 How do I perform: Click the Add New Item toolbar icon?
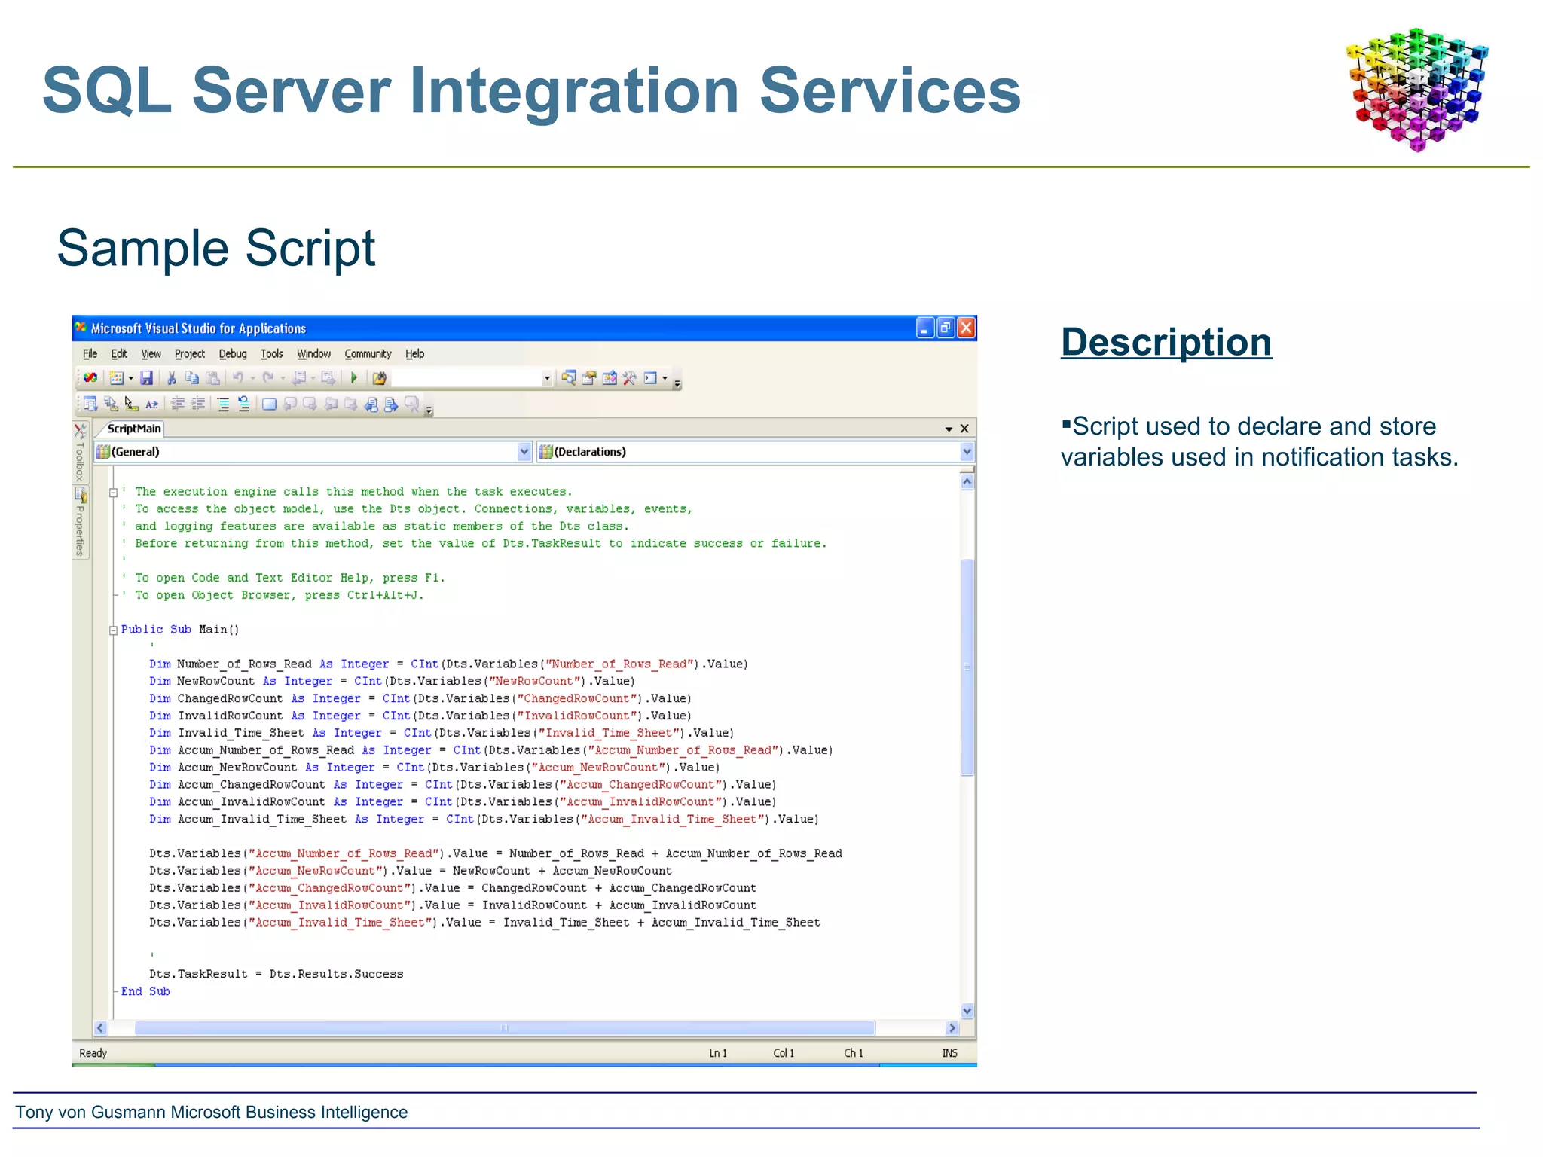click(x=116, y=378)
